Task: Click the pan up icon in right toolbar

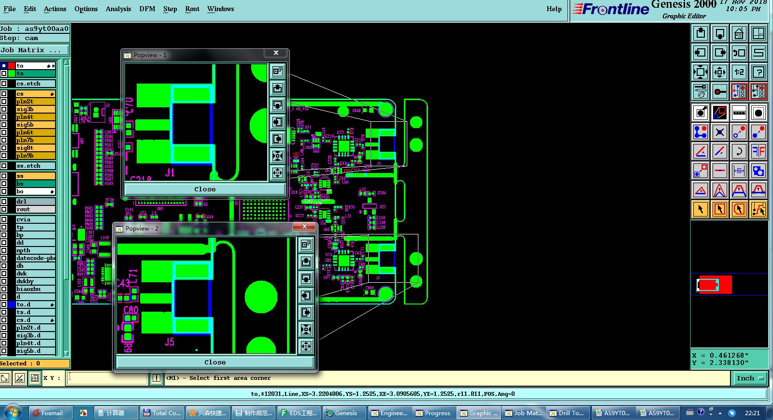Action: coord(701,33)
